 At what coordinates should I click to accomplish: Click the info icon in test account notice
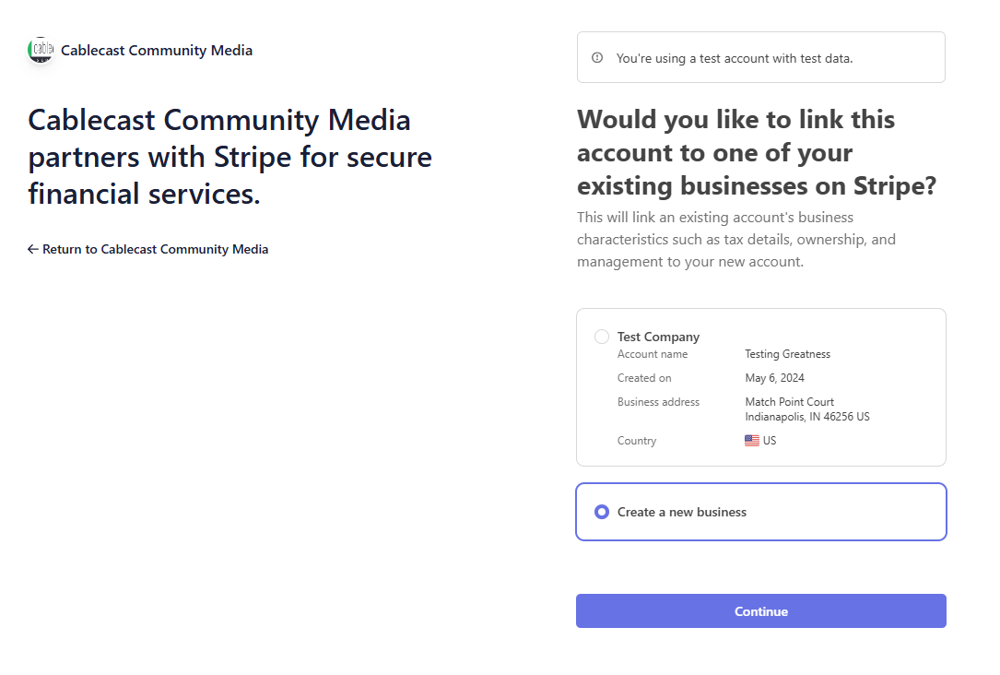click(x=597, y=58)
